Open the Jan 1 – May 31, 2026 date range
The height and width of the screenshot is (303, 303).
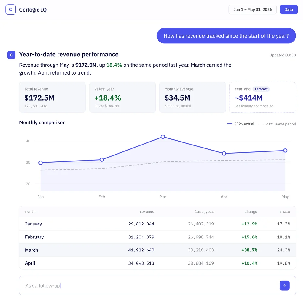(x=253, y=9)
